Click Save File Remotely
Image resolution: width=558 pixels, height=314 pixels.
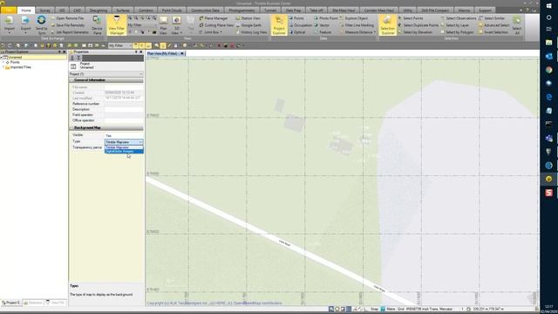pos(68,25)
